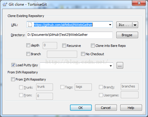Image resolution: width=148 pixels, height=117 pixels.
Task: Click the trunk text field
Action: click(x=45, y=87)
